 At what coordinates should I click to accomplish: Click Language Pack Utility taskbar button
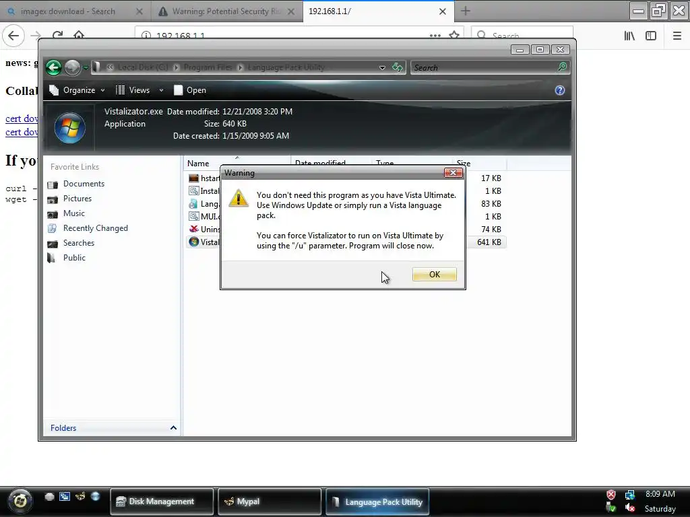(x=377, y=502)
